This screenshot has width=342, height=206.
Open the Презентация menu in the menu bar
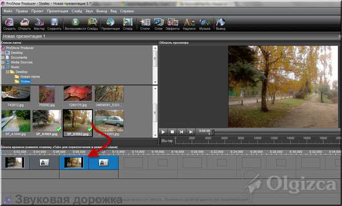pos(58,11)
